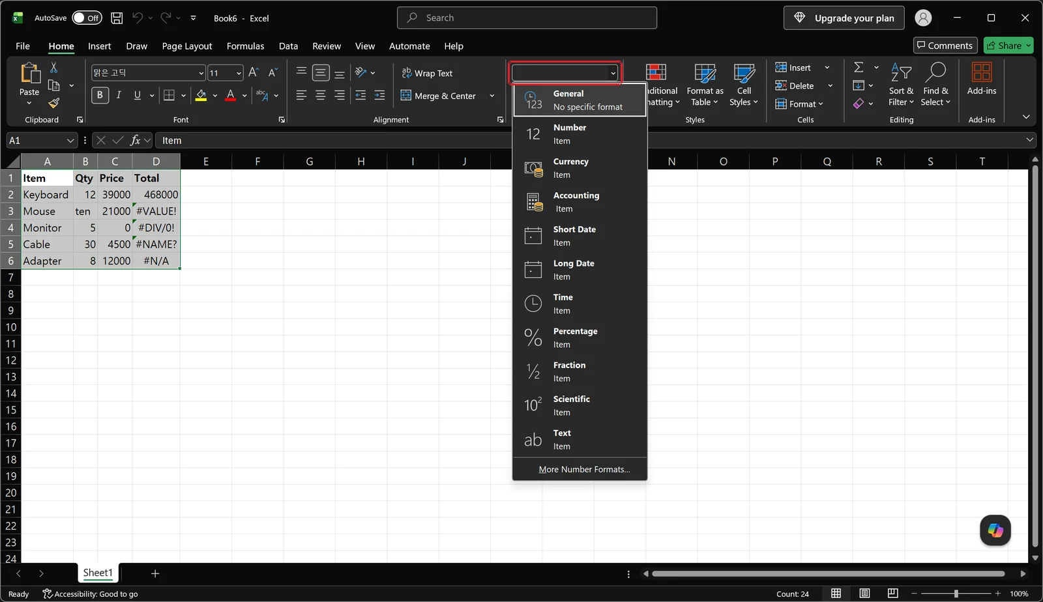
Task: Click the Orientation text angle icon
Action: point(360,72)
